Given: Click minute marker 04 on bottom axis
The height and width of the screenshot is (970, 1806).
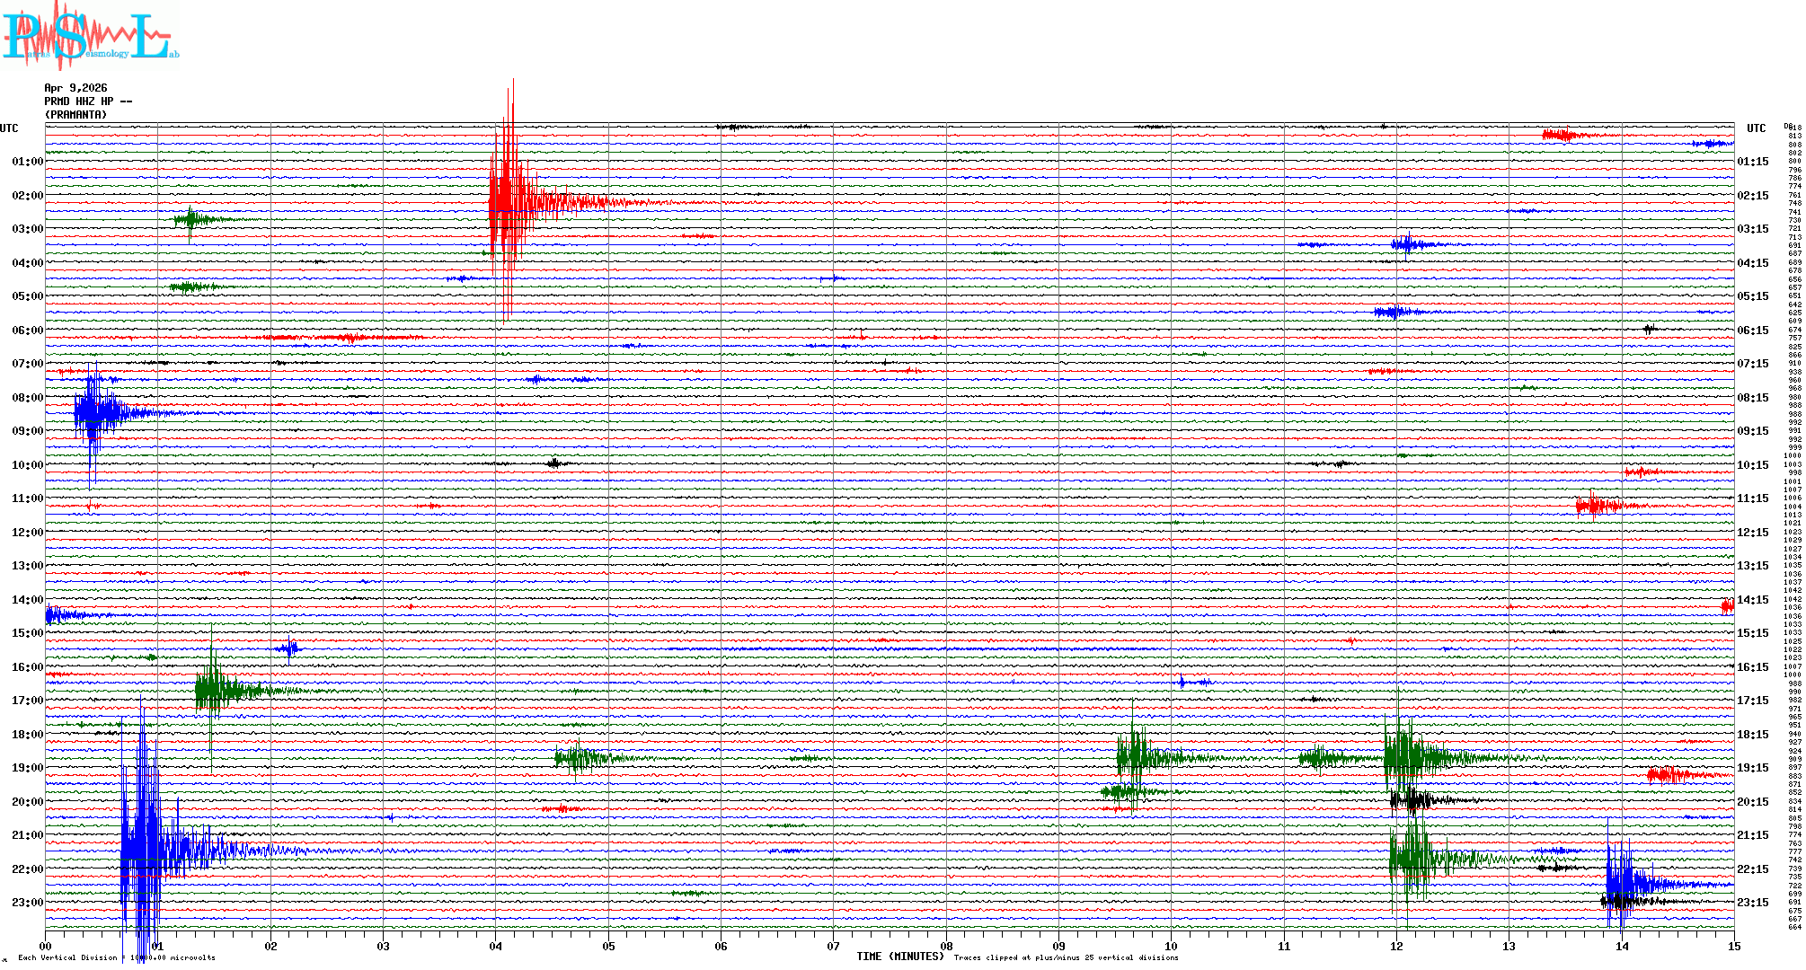Looking at the screenshot, I should 496,946.
